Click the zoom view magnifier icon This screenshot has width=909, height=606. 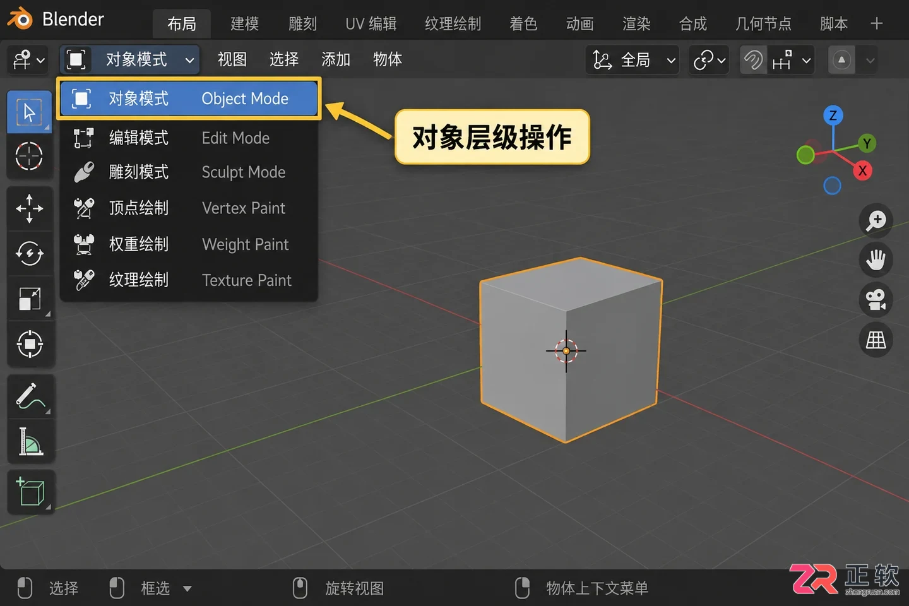pyautogui.click(x=876, y=221)
